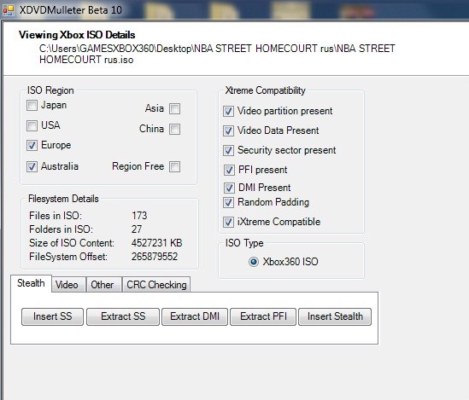
Task: Check the Region Free checkbox
Action: pyautogui.click(x=174, y=166)
